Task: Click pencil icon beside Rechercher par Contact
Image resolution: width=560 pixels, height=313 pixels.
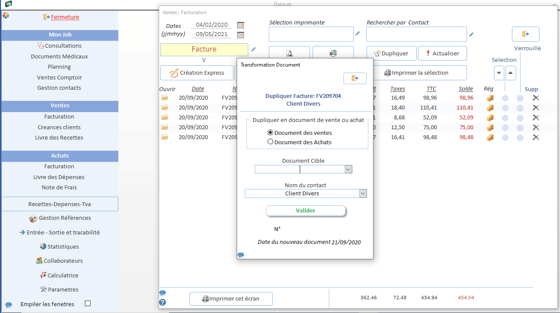Action: coord(471,35)
